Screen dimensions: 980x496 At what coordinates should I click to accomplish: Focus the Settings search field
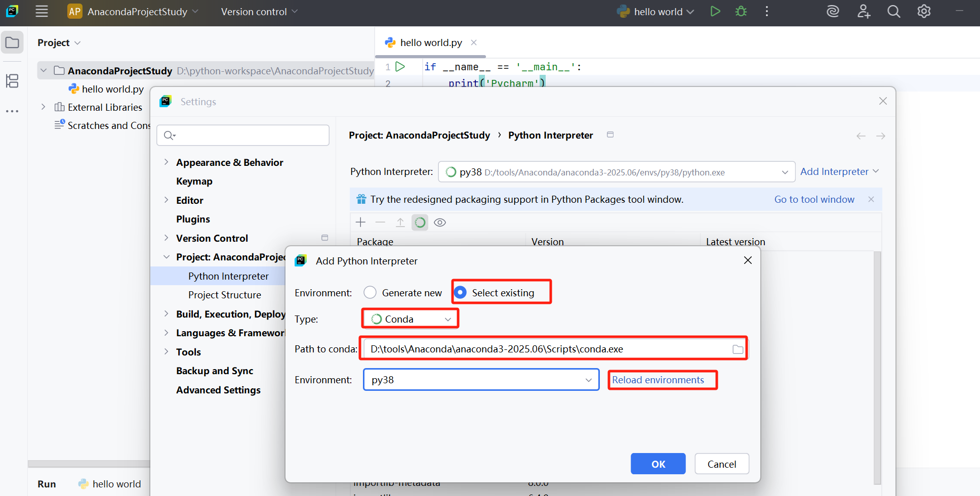pyautogui.click(x=243, y=135)
